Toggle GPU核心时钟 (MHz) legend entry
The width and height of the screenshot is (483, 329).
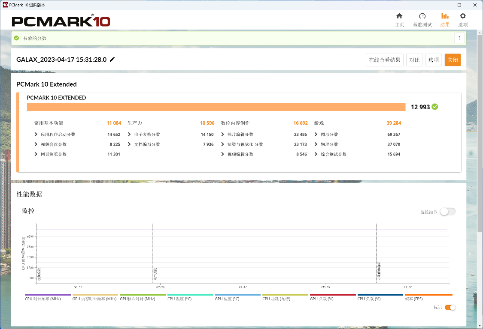[x=143, y=297]
